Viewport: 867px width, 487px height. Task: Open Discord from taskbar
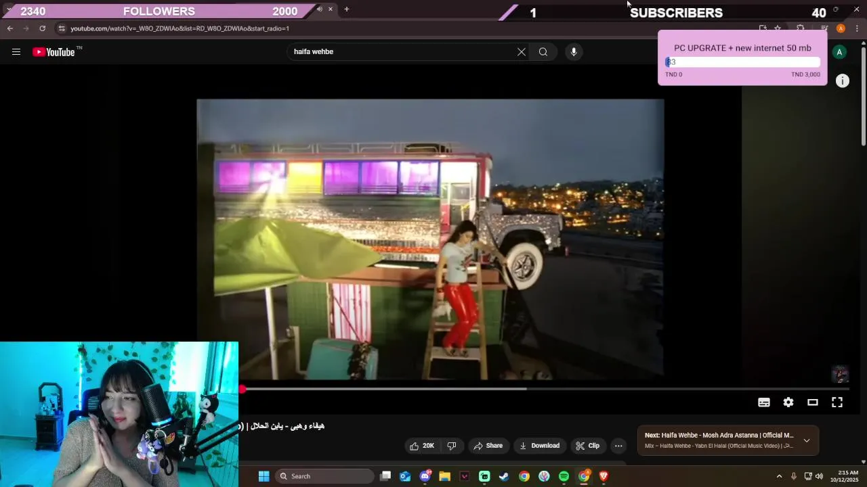tap(425, 476)
